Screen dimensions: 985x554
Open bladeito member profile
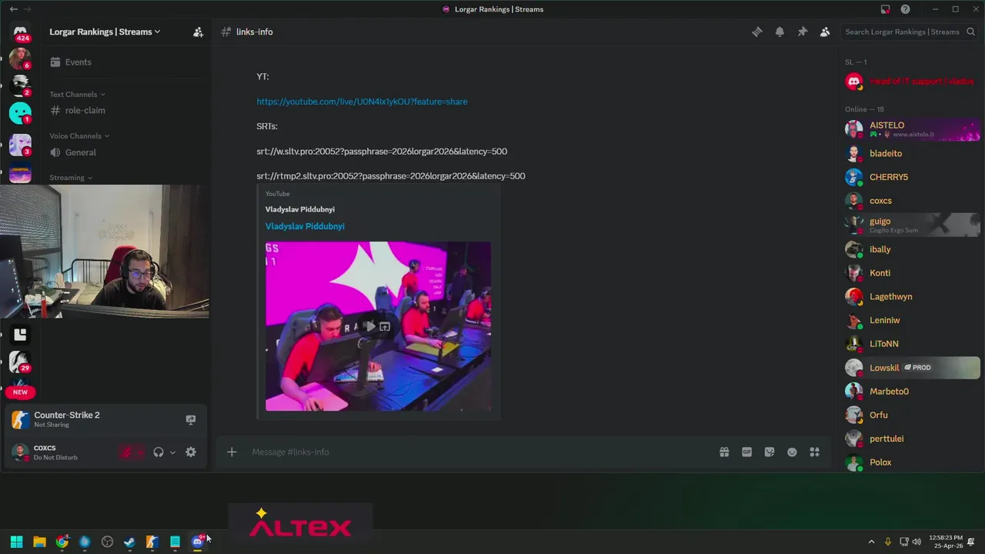(x=912, y=153)
